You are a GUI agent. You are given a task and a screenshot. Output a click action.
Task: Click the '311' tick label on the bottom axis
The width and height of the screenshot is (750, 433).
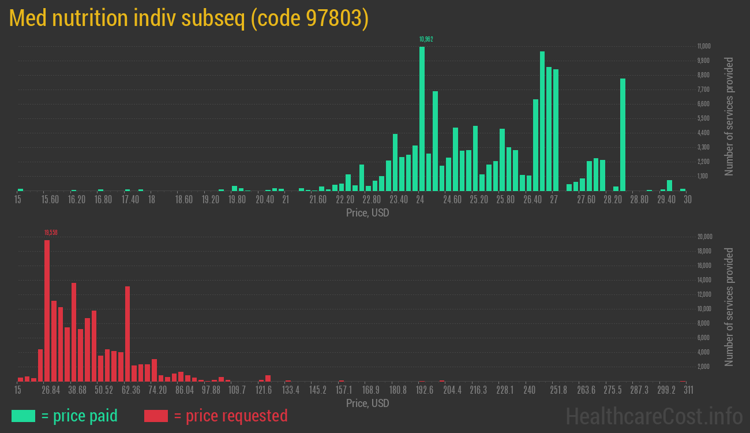688,390
